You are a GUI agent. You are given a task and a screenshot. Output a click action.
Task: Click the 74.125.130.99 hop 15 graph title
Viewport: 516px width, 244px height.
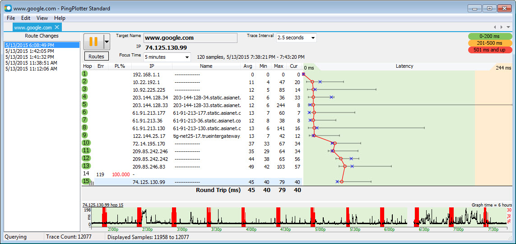pos(102,205)
